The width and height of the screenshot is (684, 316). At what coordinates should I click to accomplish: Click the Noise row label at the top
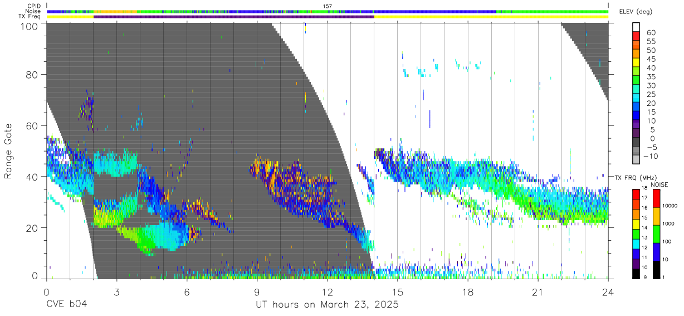pyautogui.click(x=33, y=11)
